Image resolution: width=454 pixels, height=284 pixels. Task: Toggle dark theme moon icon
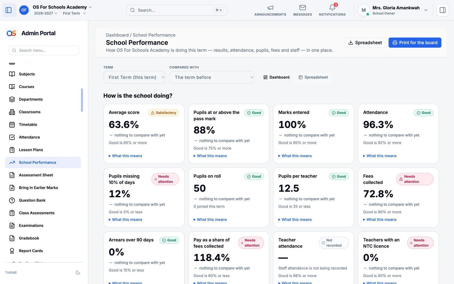(78, 273)
